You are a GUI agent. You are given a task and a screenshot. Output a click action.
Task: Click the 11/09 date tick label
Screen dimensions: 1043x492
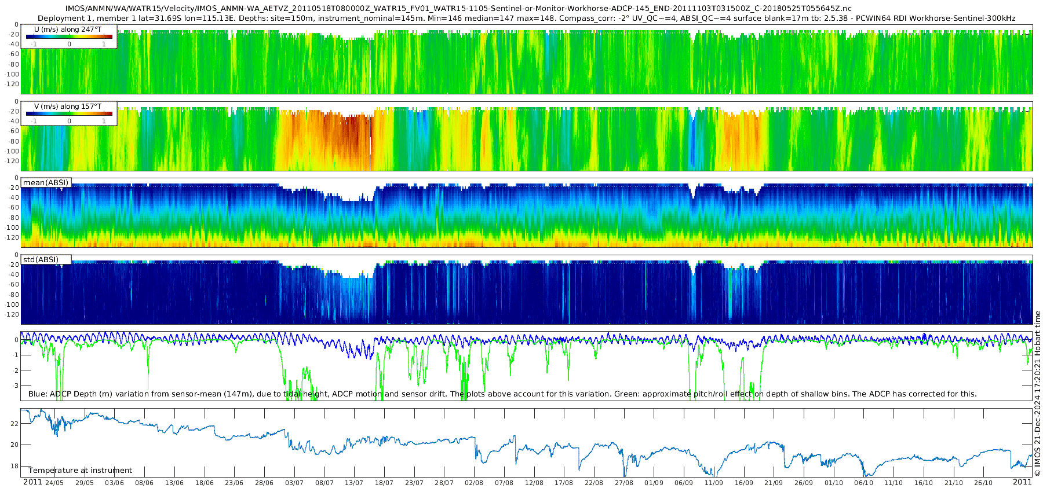pyautogui.click(x=714, y=483)
